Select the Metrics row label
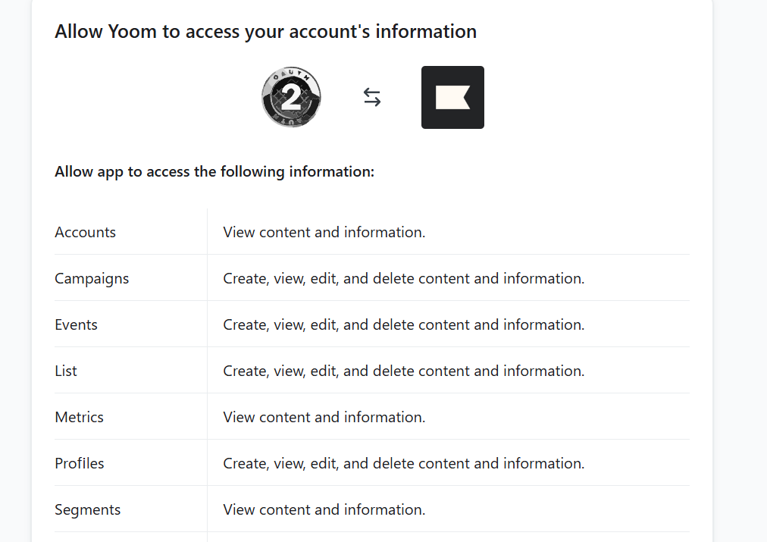The height and width of the screenshot is (542, 767). point(79,417)
